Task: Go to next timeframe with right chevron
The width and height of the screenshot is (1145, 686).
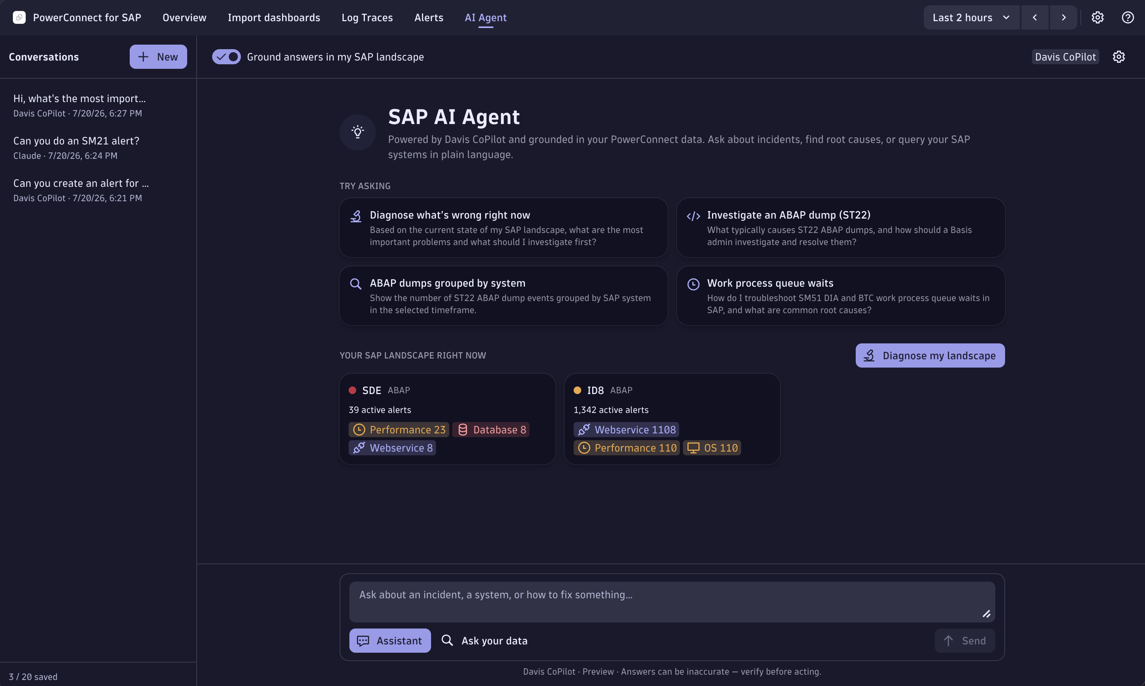Action: 1063,17
